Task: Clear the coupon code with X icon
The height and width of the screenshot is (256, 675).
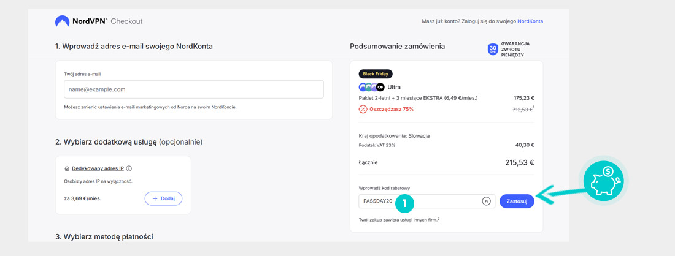Action: pos(486,201)
